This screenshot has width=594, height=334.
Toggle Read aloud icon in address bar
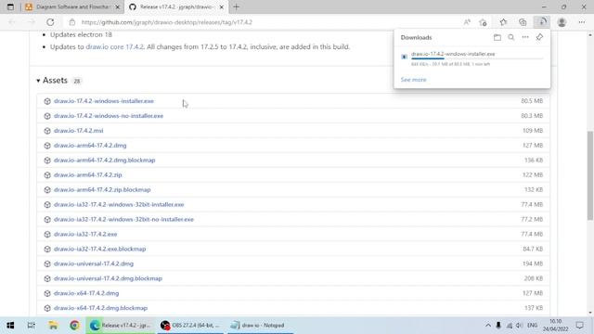[x=467, y=22]
